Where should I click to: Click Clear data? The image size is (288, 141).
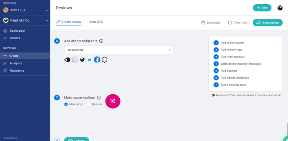pyautogui.click(x=238, y=23)
